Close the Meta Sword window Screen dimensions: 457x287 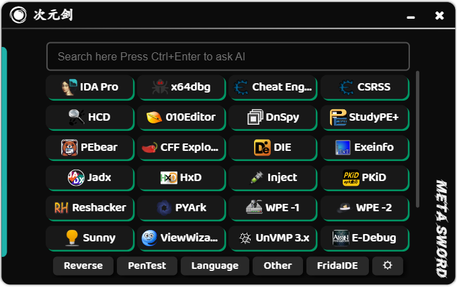tap(440, 15)
